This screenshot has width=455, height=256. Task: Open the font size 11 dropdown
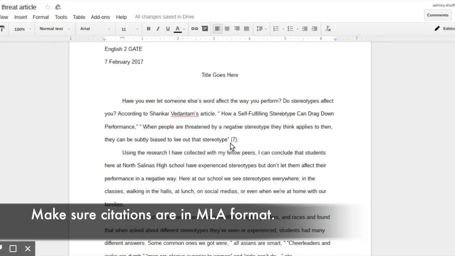pos(129,29)
